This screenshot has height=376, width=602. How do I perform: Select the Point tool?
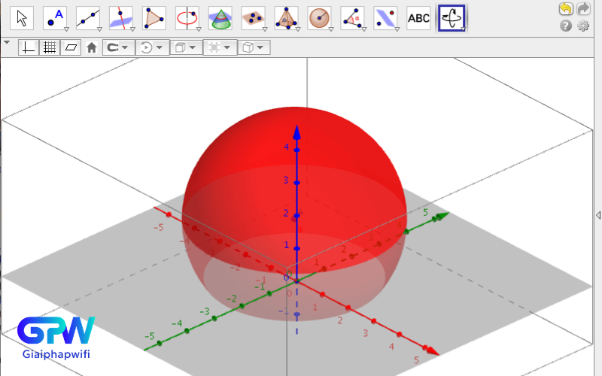pos(55,18)
